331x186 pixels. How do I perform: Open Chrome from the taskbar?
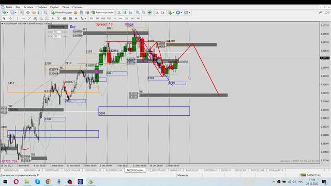coord(48,181)
